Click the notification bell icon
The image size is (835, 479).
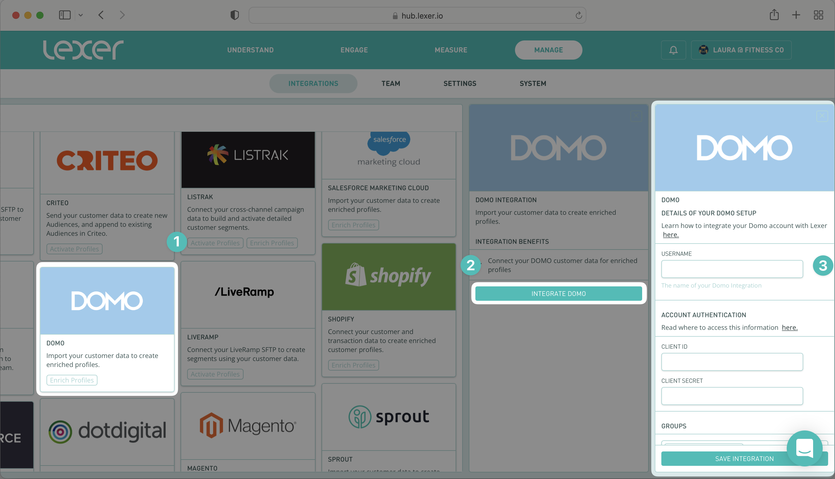coord(673,50)
